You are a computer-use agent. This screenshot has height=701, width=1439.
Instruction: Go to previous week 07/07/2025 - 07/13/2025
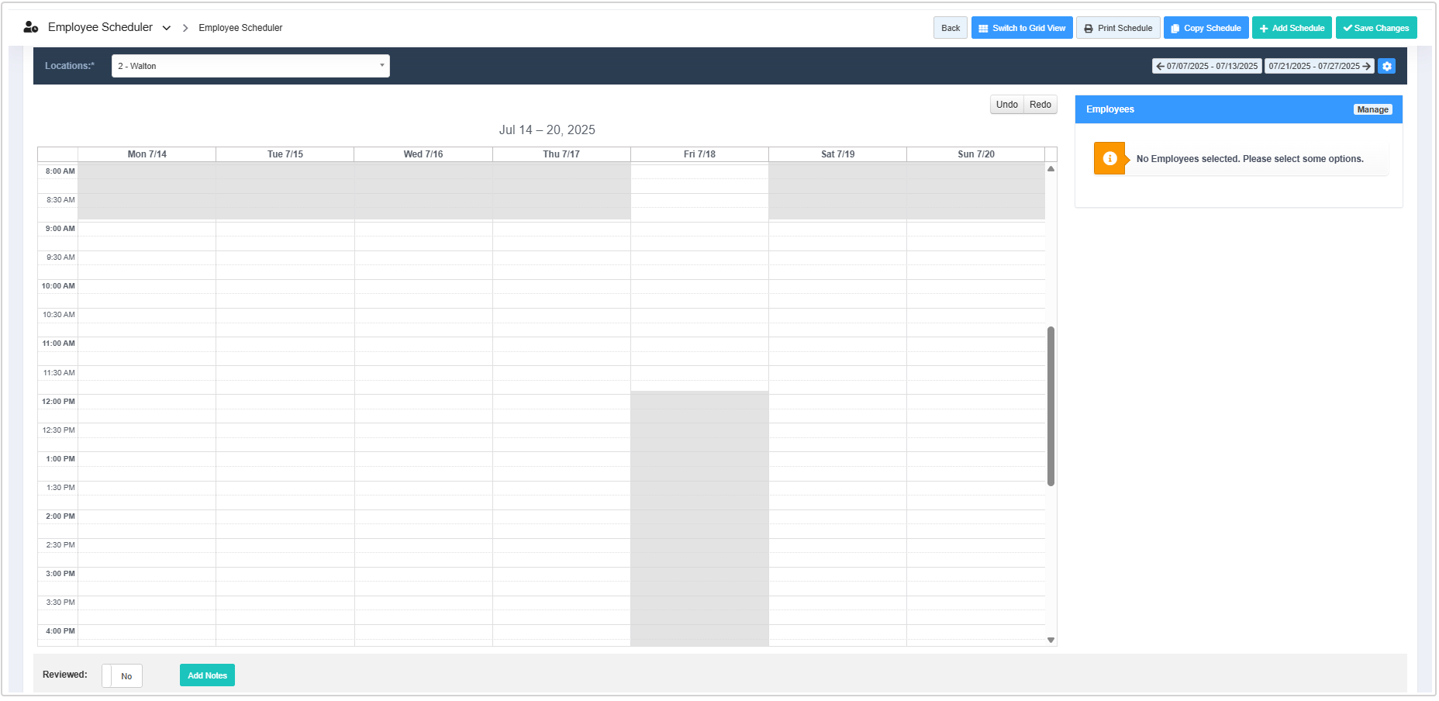1206,66
